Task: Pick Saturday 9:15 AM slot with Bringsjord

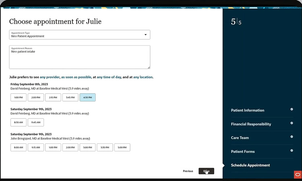Action: click(36, 147)
